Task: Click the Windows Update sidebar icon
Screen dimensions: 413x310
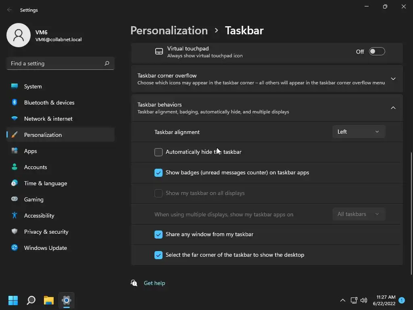Action: (x=15, y=248)
